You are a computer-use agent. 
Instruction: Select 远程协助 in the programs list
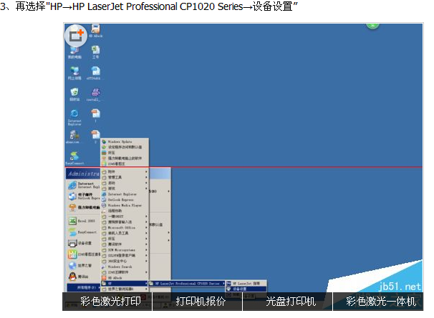[x=125, y=211]
